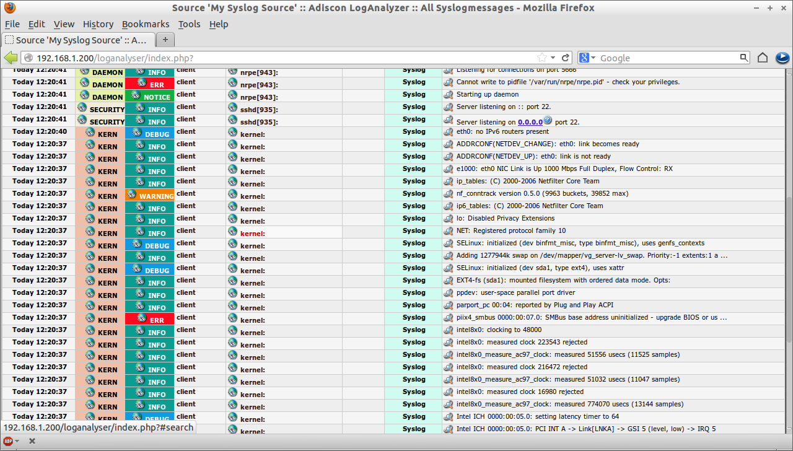Click DEBUG badge icon in 'SELinux ... sda1' row
The height and width of the screenshot is (451, 793).
pos(137,269)
